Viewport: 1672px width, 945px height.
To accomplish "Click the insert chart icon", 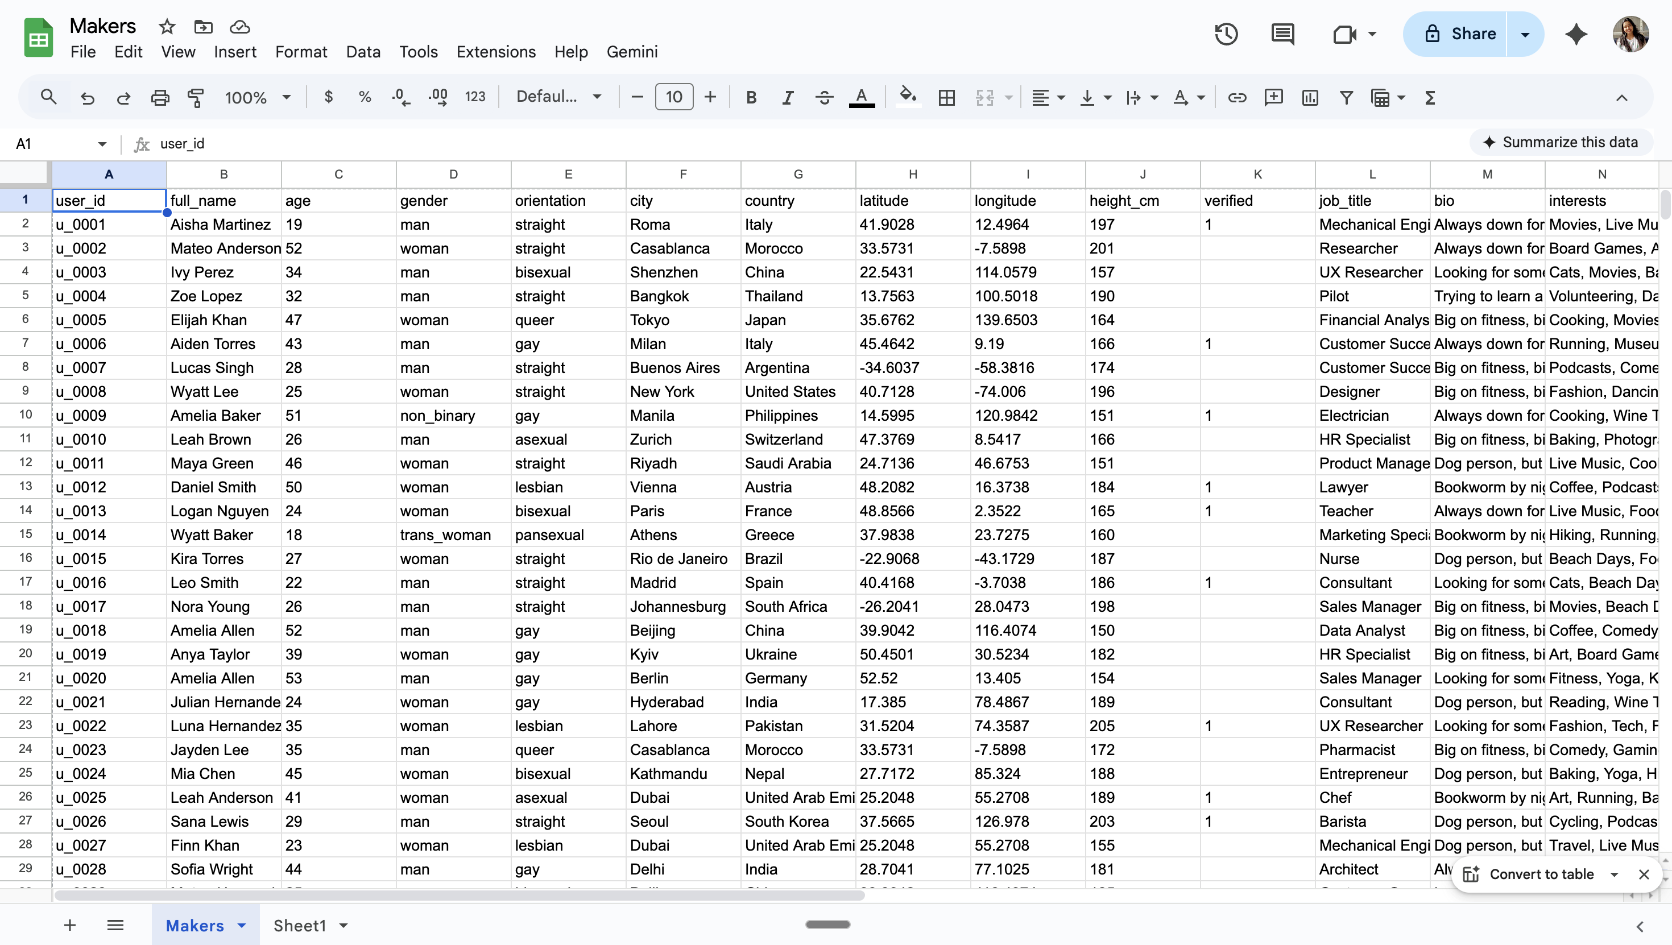I will (1310, 97).
